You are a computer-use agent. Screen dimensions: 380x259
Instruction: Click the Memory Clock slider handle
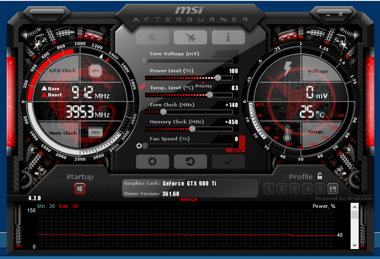192,129
